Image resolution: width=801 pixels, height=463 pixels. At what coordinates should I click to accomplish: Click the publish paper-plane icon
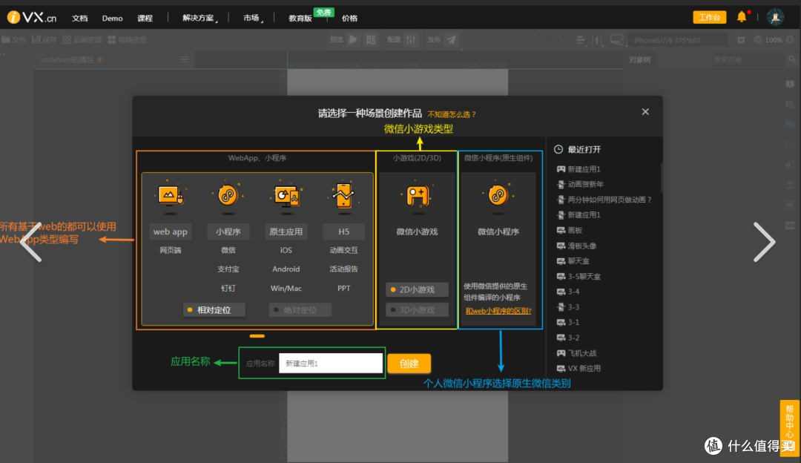click(x=452, y=39)
